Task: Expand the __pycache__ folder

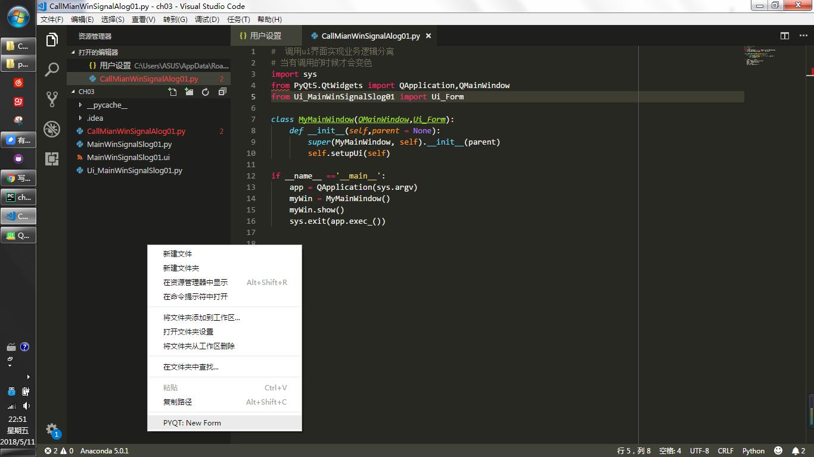Action: coord(107,105)
